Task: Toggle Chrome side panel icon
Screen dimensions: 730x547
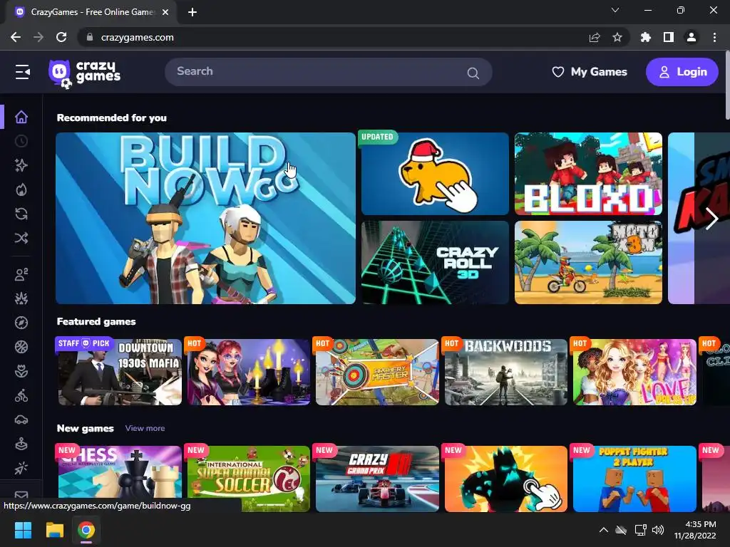Action: pos(669,37)
